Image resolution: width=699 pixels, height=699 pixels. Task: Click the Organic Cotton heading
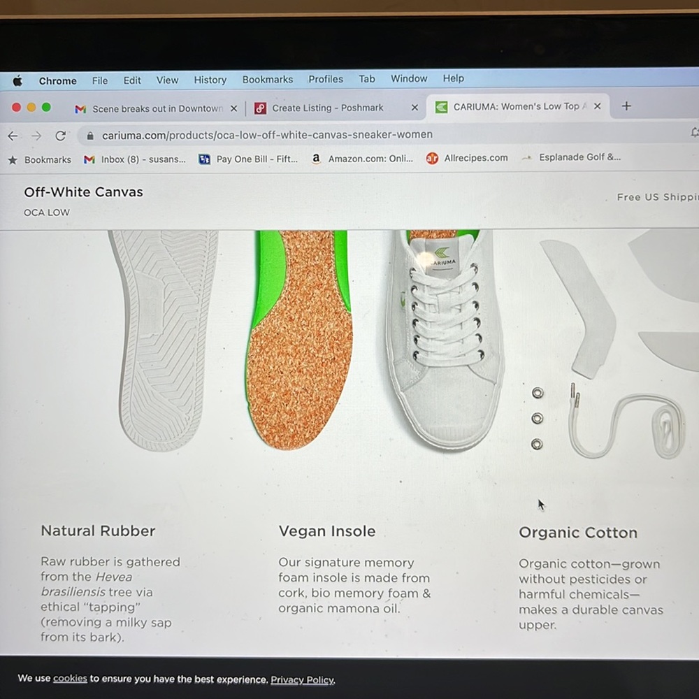tap(578, 533)
